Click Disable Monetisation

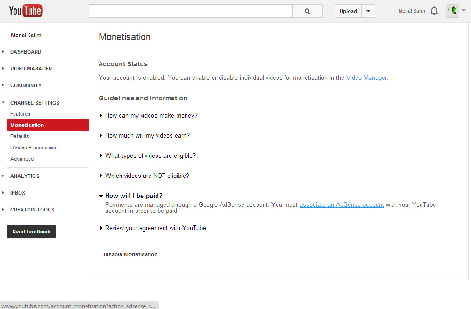(x=130, y=254)
